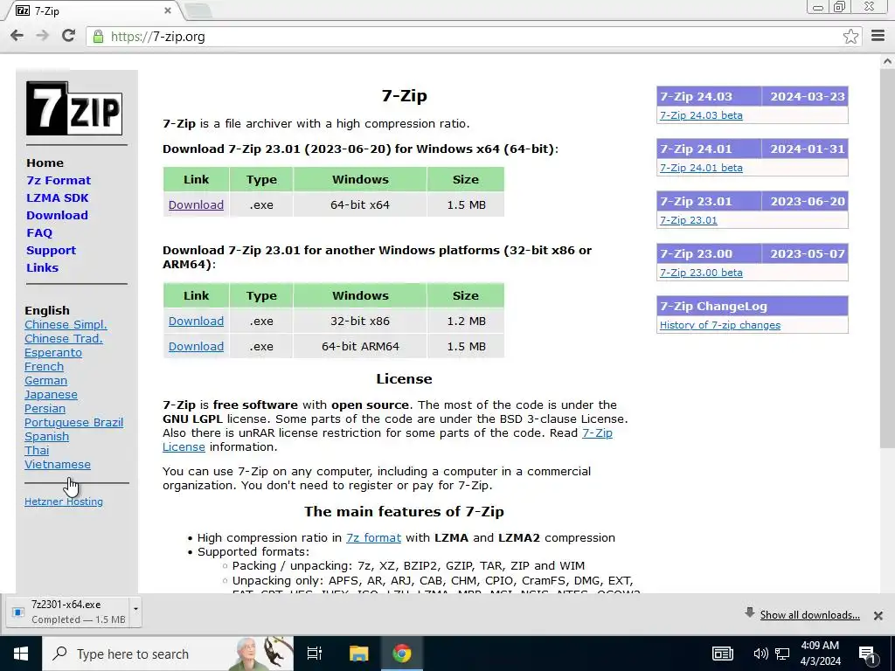Open the 7-Zip 23.01 news link
Image resolution: width=895 pixels, height=671 pixels.
(689, 220)
